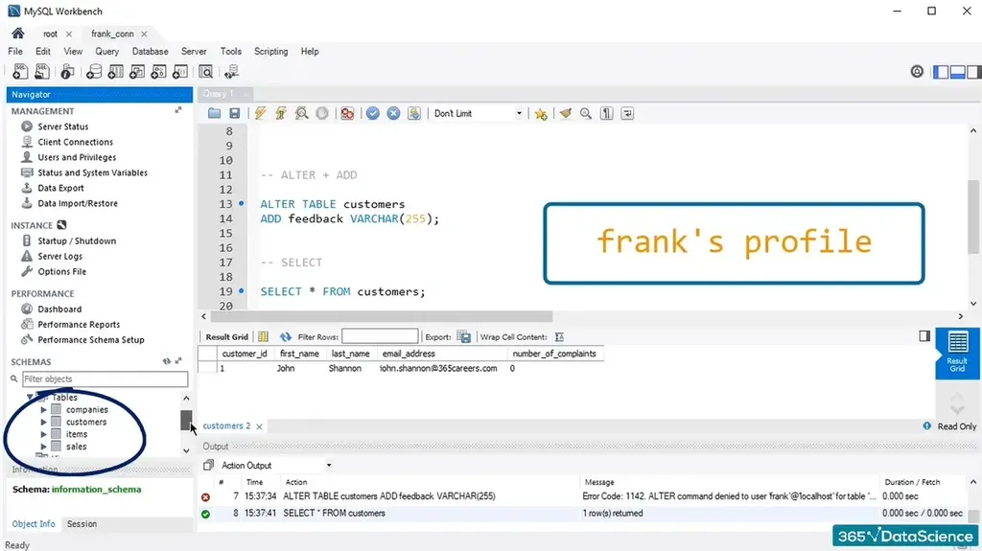Click the commit checkmark icon in query toolbar
Viewport: 982px width, 551px height.
pos(373,113)
